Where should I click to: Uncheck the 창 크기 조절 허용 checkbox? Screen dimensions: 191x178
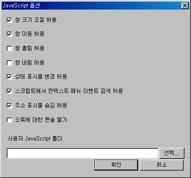(9, 20)
